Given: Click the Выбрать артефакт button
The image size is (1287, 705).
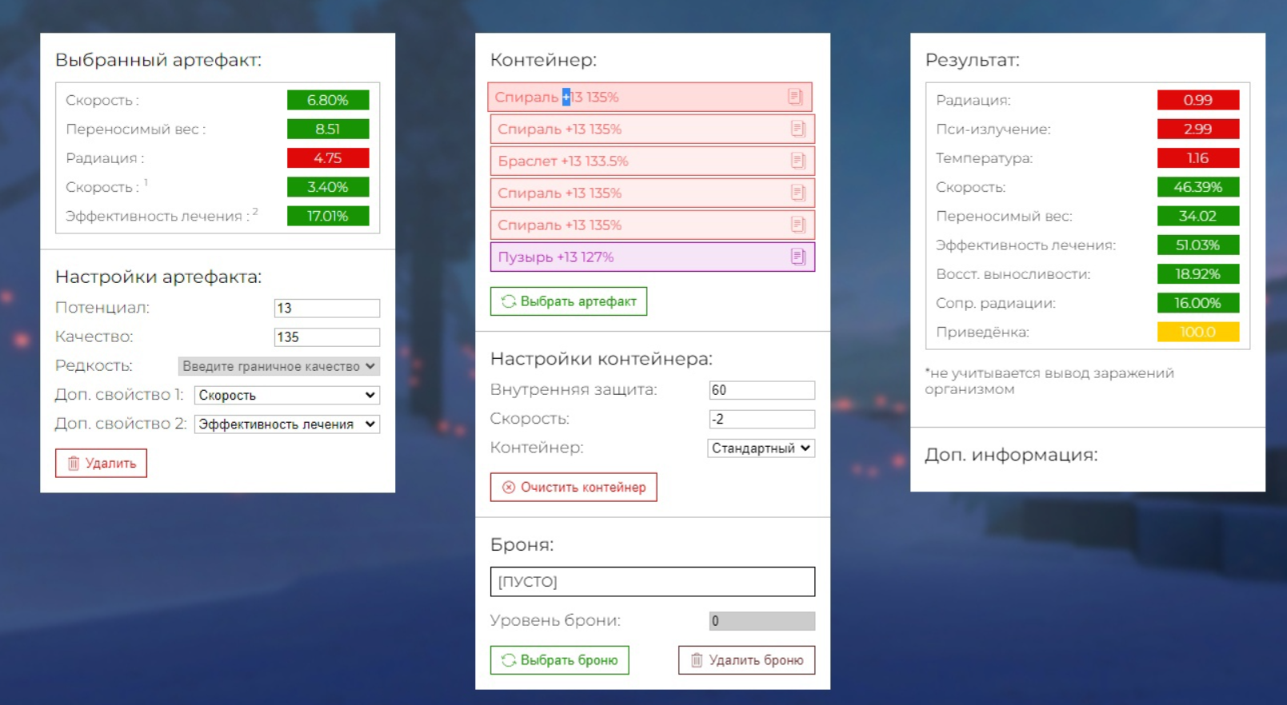Looking at the screenshot, I should (568, 301).
